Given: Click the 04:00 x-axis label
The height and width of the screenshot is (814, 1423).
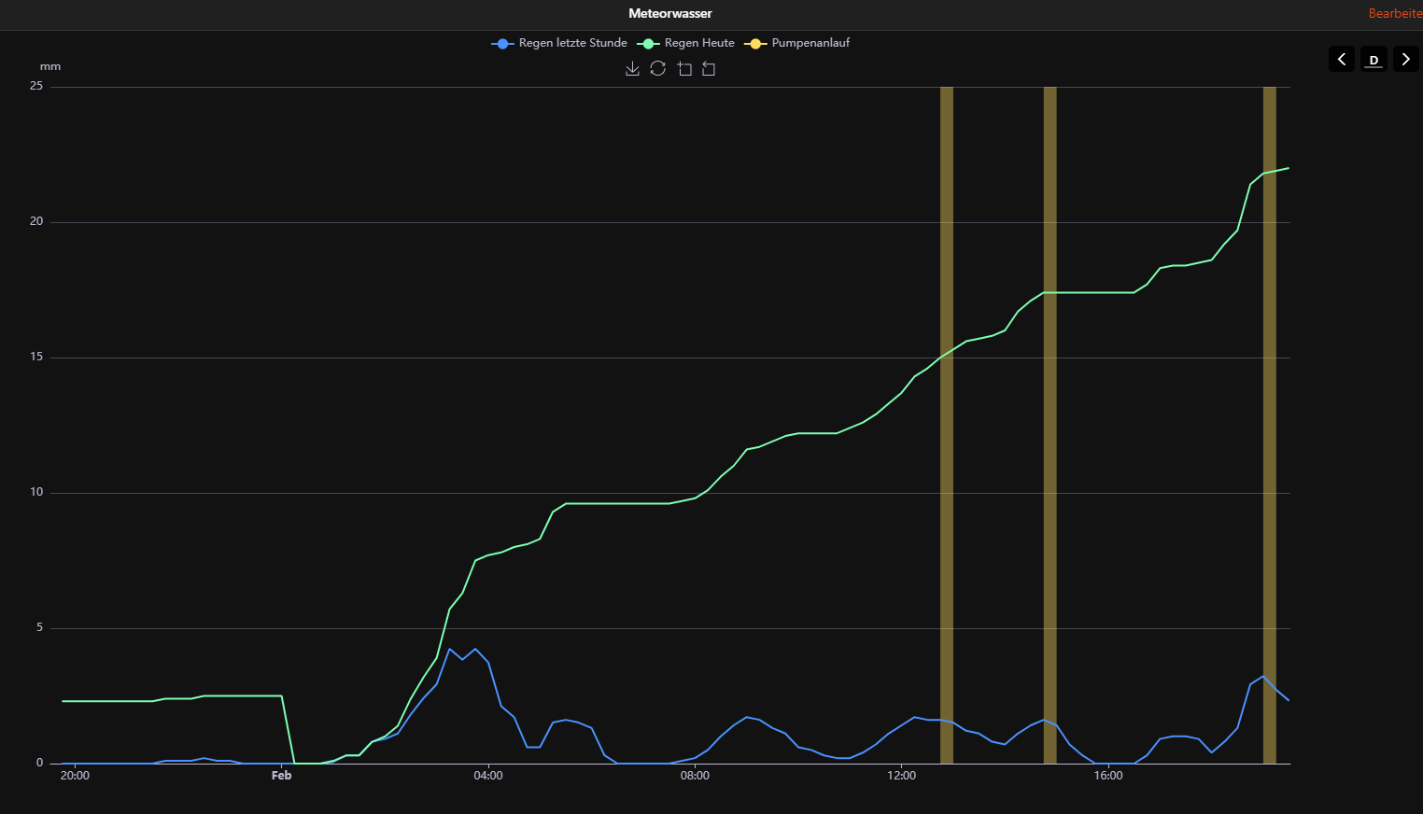Looking at the screenshot, I should [x=488, y=776].
